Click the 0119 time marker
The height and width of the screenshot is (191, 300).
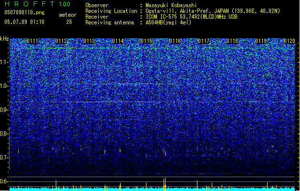pyautogui.click(x=261, y=41)
